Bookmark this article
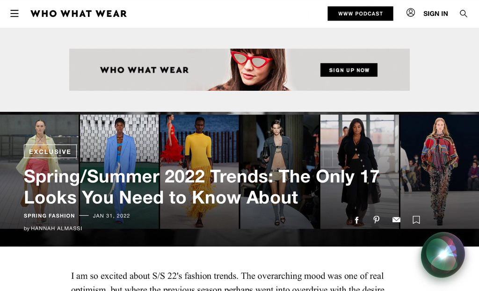479x291 pixels. coord(416,219)
